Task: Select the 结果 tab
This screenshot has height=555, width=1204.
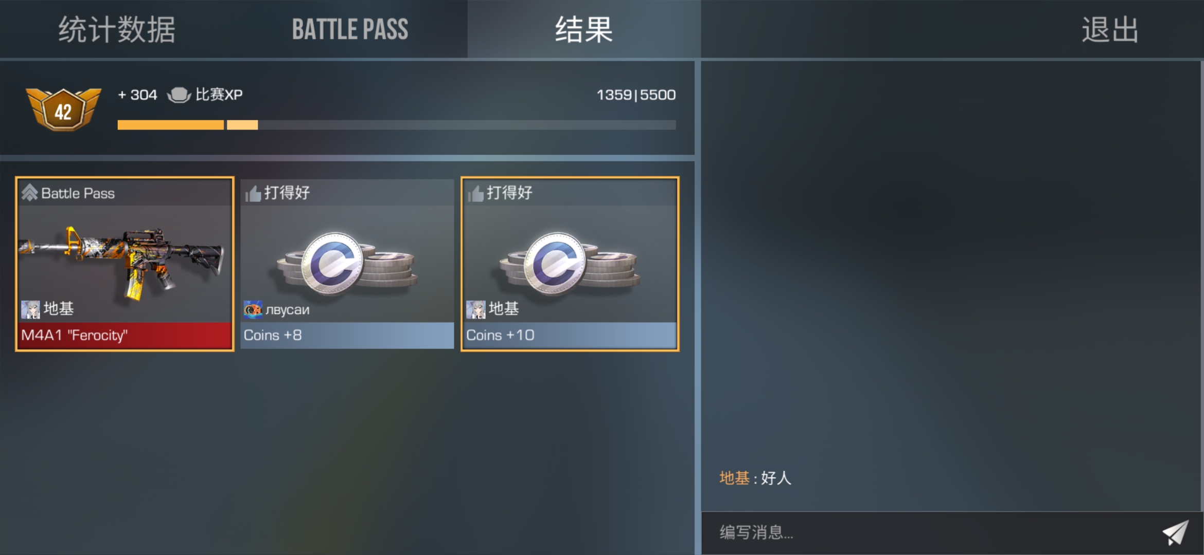Action: click(584, 29)
